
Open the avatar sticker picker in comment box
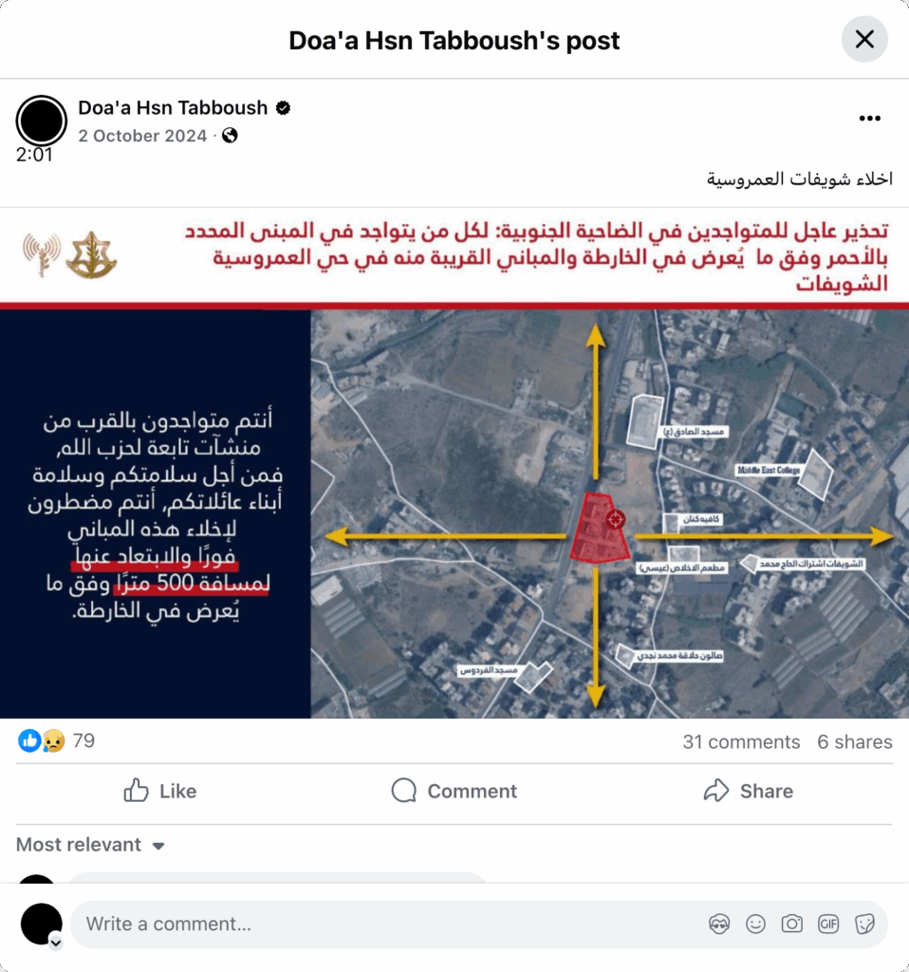pos(719,925)
